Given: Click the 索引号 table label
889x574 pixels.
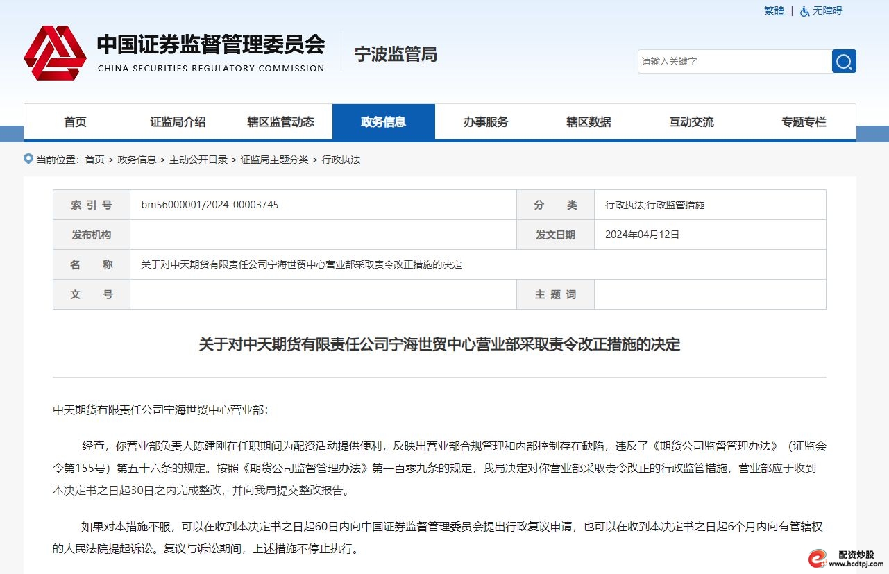Looking at the screenshot, I should pyautogui.click(x=92, y=205).
